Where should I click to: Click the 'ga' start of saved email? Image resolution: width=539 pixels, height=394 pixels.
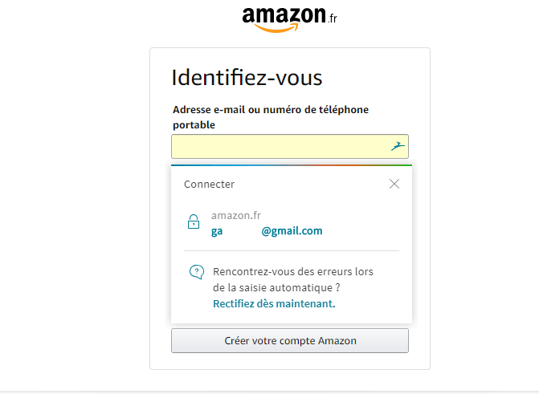click(217, 231)
